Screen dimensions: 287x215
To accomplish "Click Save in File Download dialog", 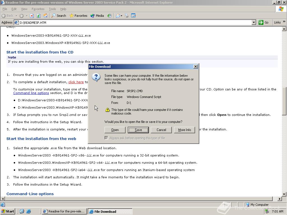I will [138, 130].
